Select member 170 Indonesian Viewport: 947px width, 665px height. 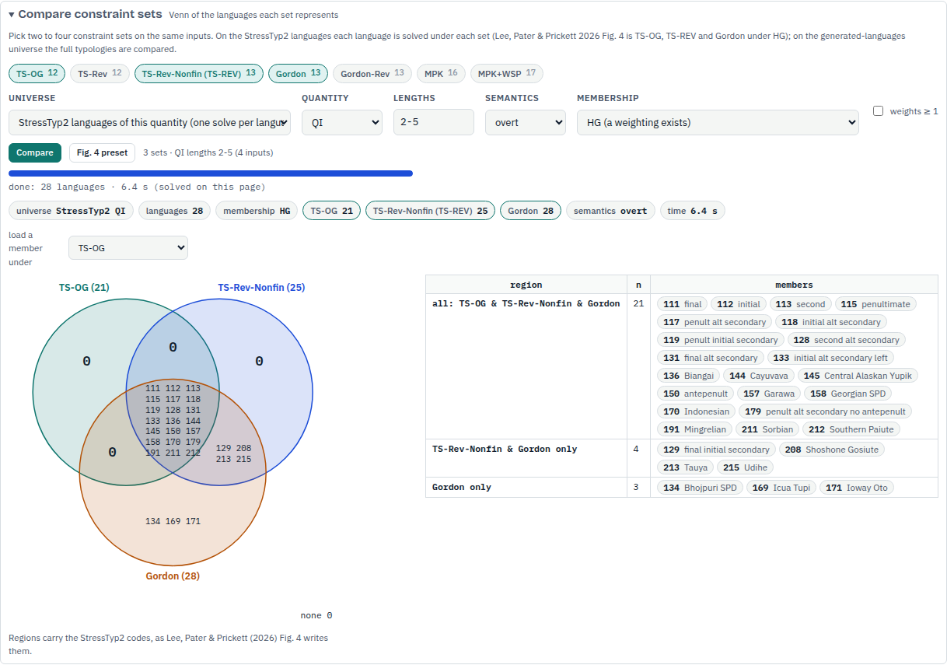[696, 411]
